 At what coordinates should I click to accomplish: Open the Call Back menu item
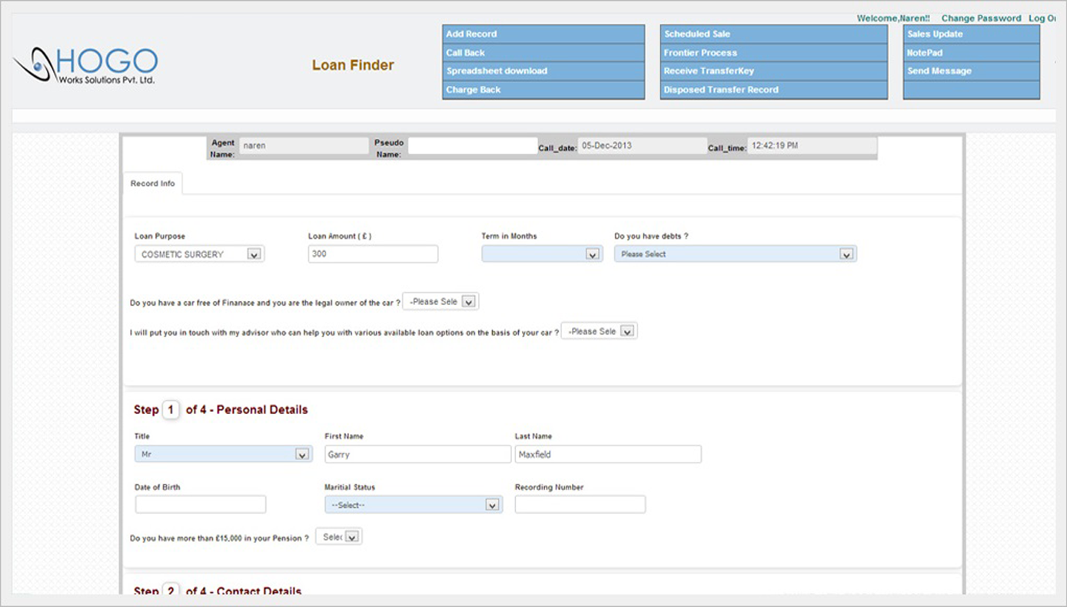tap(543, 53)
